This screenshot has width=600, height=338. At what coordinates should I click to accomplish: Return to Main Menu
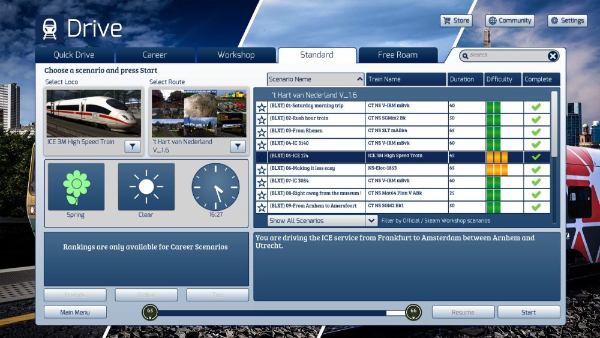[x=75, y=312]
